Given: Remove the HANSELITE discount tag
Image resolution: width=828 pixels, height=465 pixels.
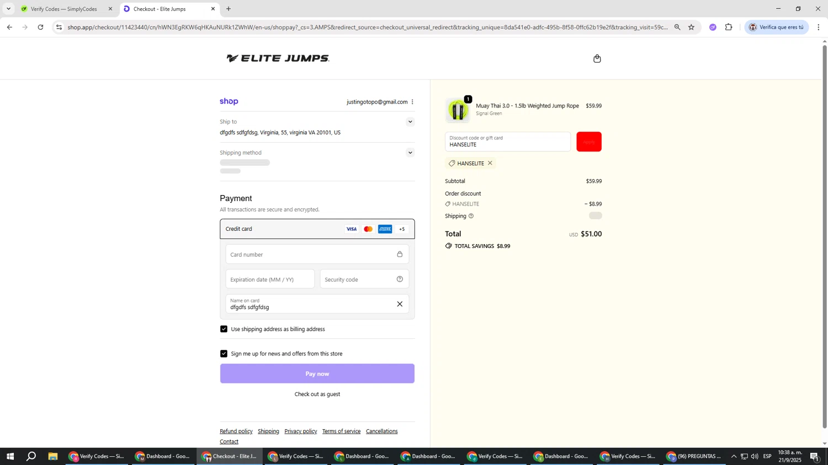Looking at the screenshot, I should point(490,163).
